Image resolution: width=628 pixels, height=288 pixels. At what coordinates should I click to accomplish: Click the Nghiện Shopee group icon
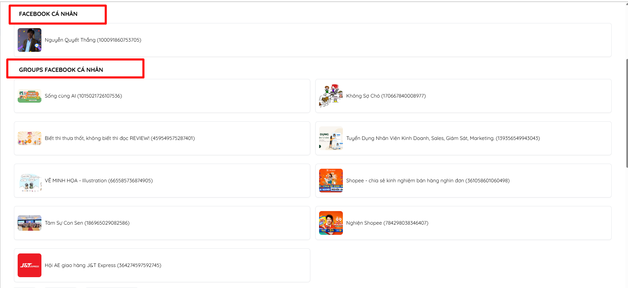click(331, 223)
